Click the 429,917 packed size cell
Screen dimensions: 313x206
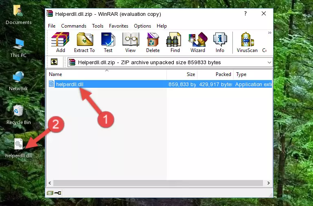tap(216, 84)
